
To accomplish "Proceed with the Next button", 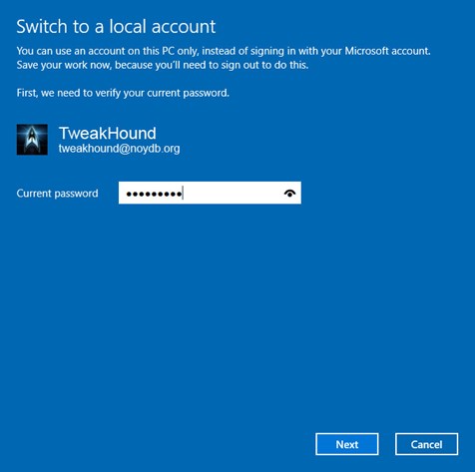I will pyautogui.click(x=347, y=444).
